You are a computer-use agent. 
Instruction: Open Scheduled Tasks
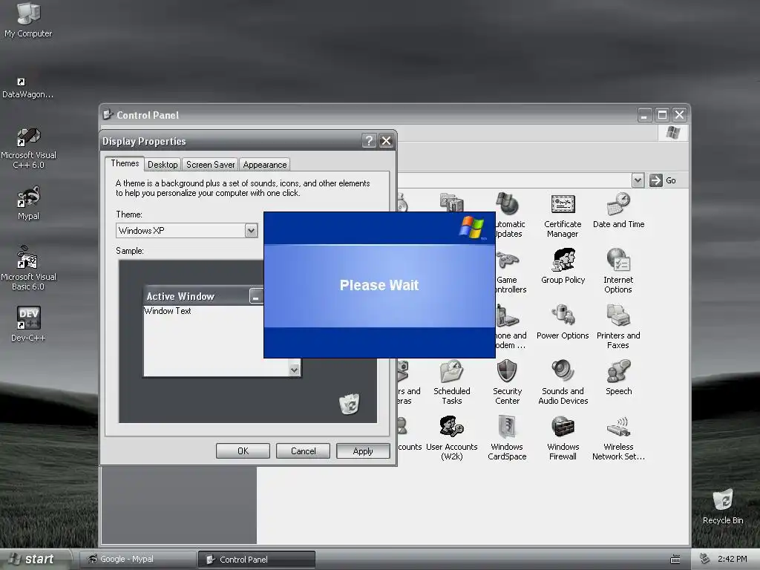[452, 383]
